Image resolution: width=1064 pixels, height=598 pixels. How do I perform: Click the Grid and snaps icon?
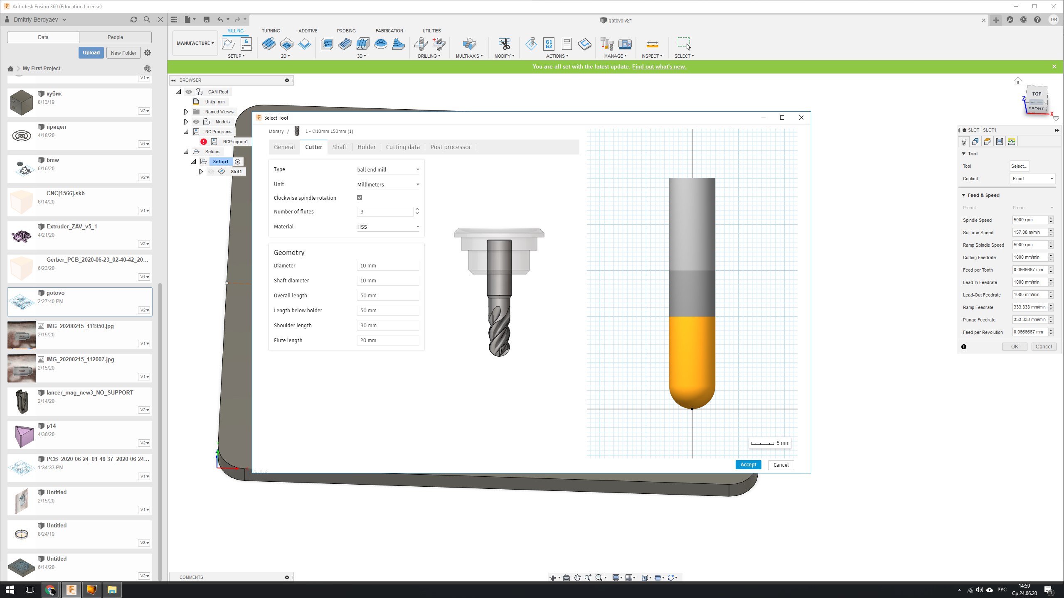(x=629, y=577)
